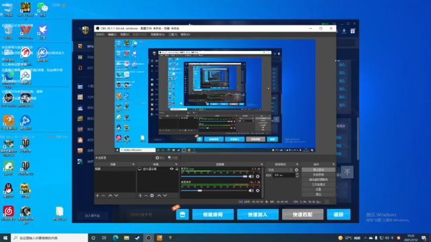The height and width of the screenshot is (242, 431).
Task: Expand the scene transition type dropdown
Action: pyautogui.click(x=279, y=170)
